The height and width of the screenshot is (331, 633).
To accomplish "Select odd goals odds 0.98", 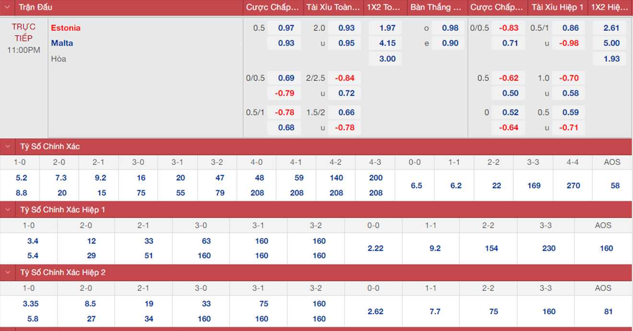I will (x=450, y=28).
